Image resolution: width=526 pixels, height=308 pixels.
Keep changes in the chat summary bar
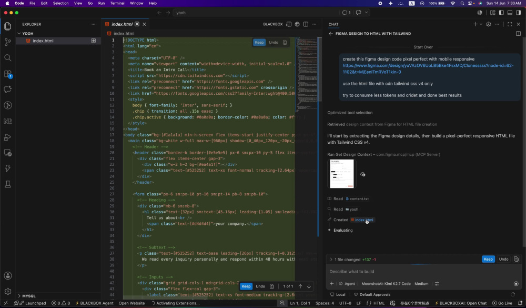click(488, 259)
